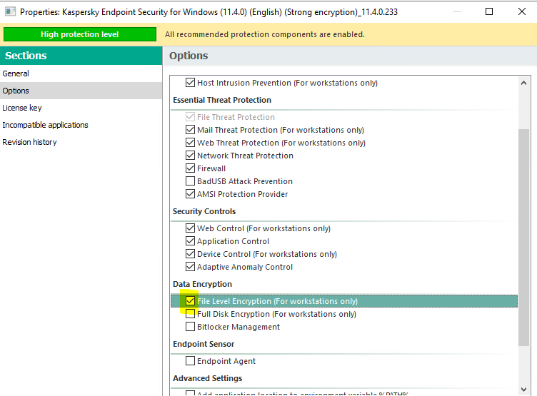Select the Options section
This screenshot has width=537, height=396.
click(x=81, y=91)
